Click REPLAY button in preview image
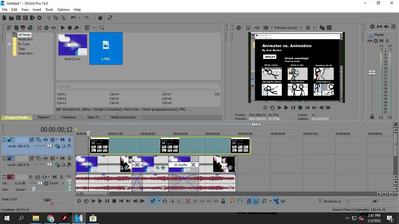Viewport: 399px width, 224px height. [270, 57]
